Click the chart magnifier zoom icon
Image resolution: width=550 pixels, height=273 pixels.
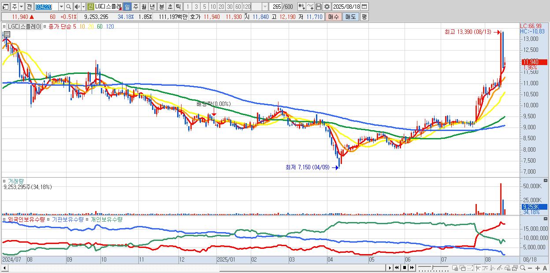click(522, 268)
